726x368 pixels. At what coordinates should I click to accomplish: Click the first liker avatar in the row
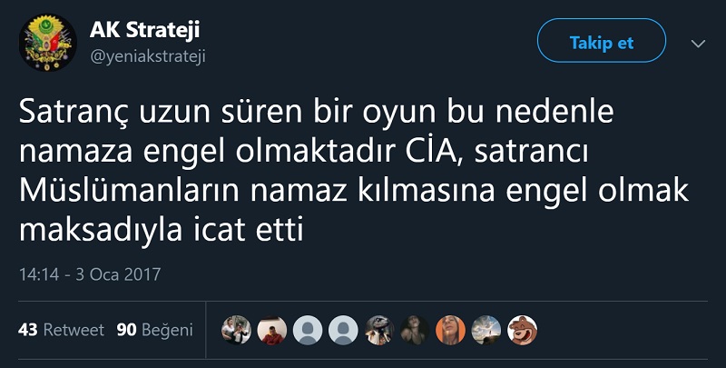[x=236, y=329]
